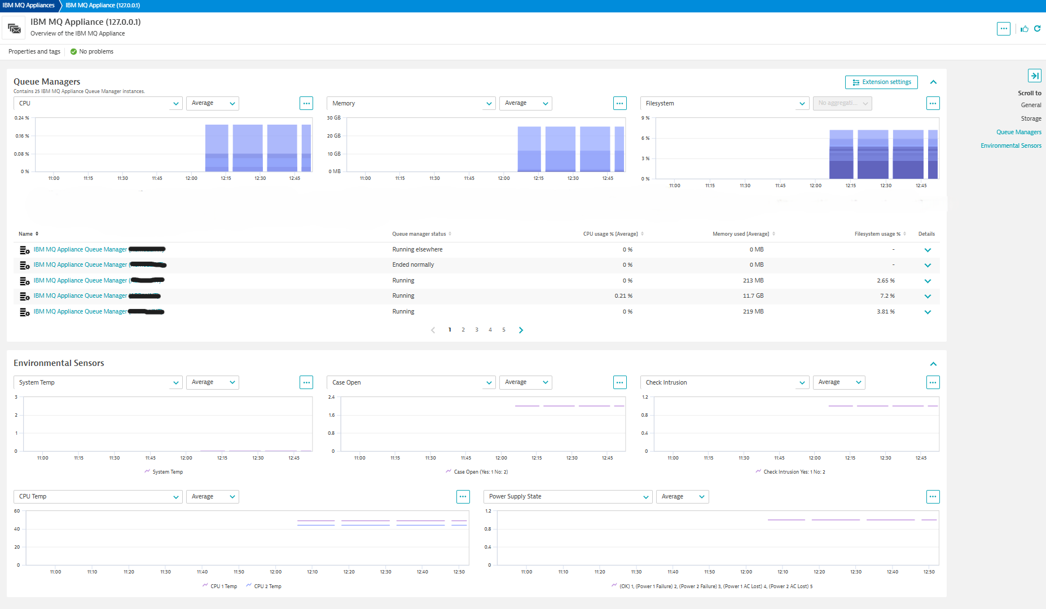
Task: Click the Extension settings button
Action: (881, 82)
